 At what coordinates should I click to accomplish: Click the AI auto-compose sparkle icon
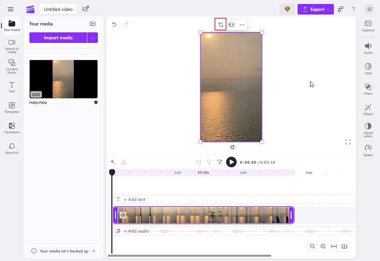(113, 162)
